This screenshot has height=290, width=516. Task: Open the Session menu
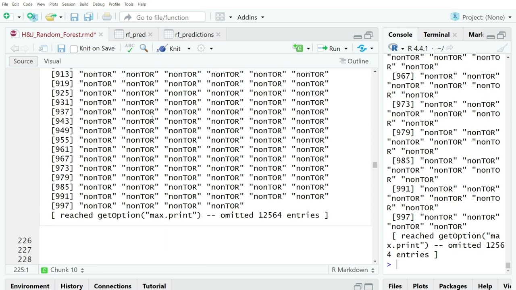69,4
